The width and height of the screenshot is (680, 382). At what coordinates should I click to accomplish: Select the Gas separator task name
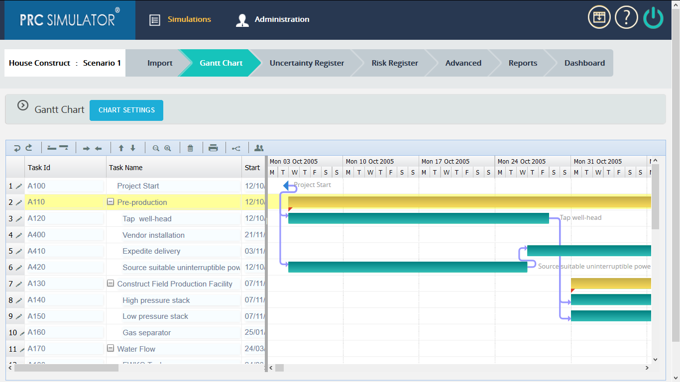click(146, 332)
